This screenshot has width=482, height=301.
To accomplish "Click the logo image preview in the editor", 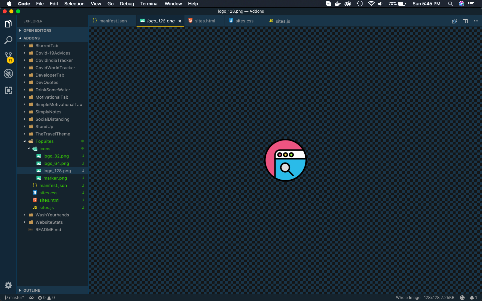I will pyautogui.click(x=286, y=160).
